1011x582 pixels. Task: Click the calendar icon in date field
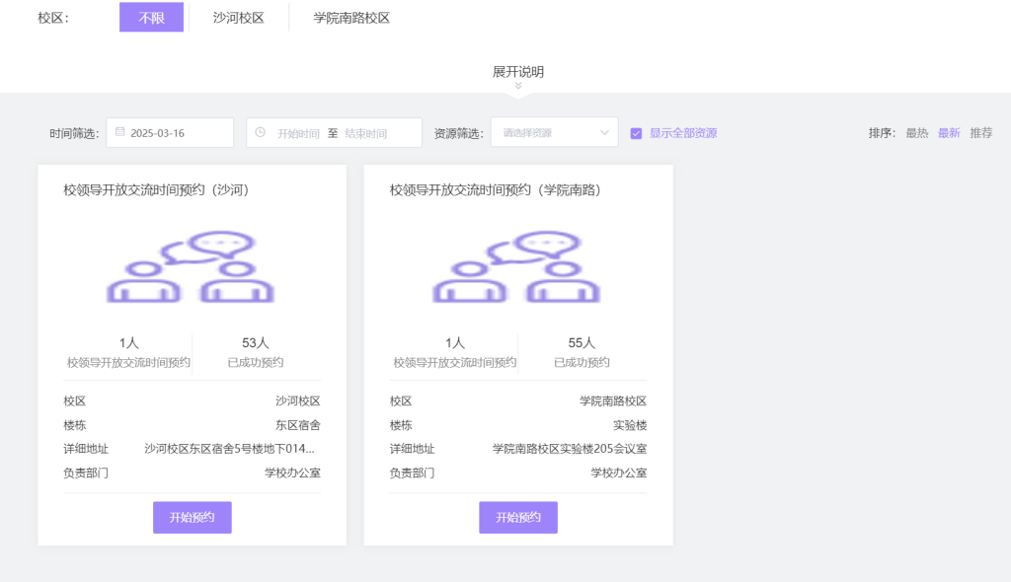[119, 132]
